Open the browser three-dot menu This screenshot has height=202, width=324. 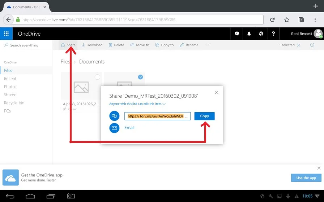315,20
